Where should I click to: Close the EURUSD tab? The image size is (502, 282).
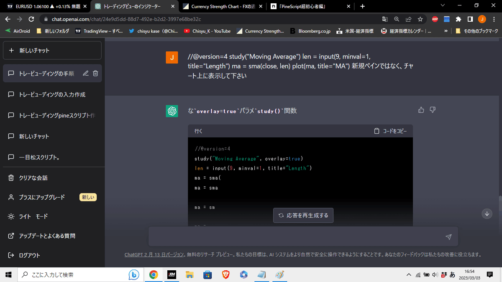(x=84, y=6)
